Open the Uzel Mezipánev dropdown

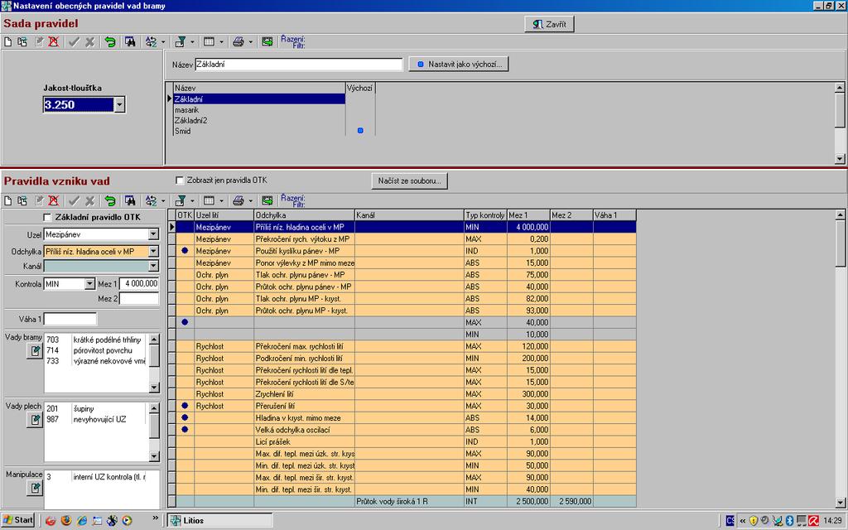point(153,234)
